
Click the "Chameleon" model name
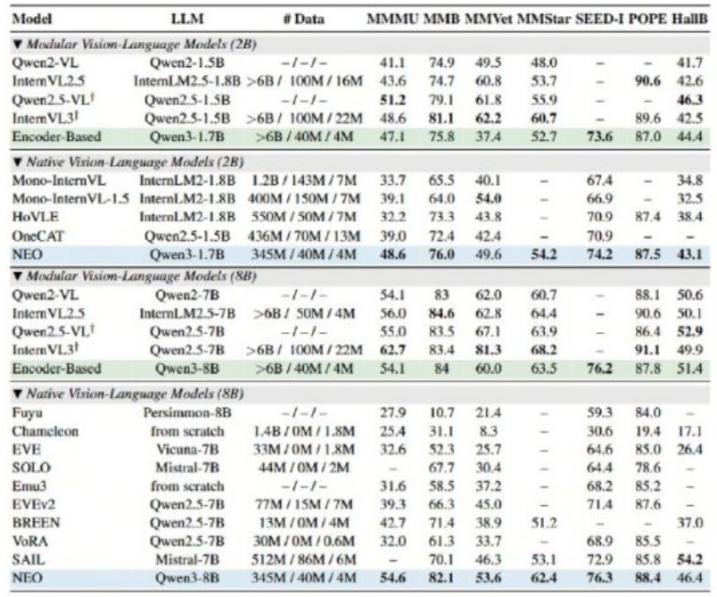click(45, 431)
